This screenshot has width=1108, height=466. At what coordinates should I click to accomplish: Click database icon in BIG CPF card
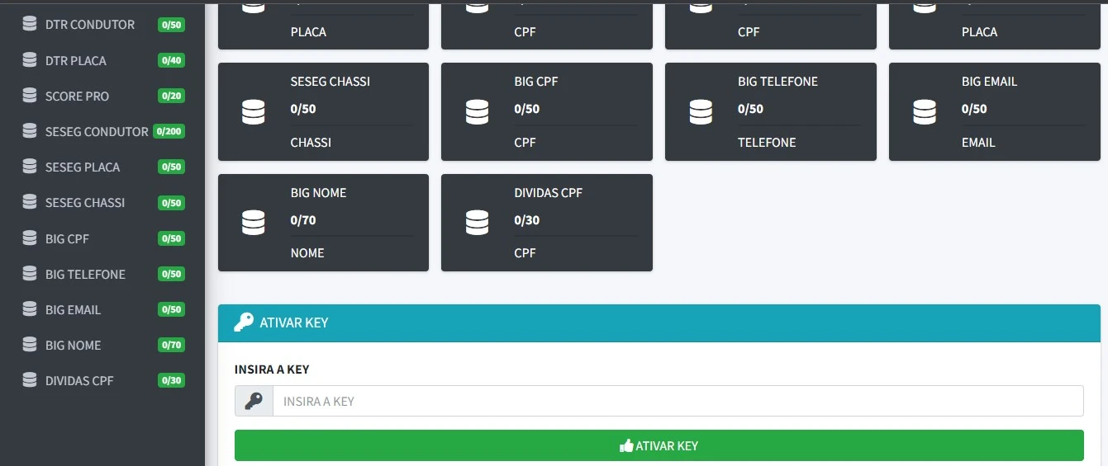point(477,112)
